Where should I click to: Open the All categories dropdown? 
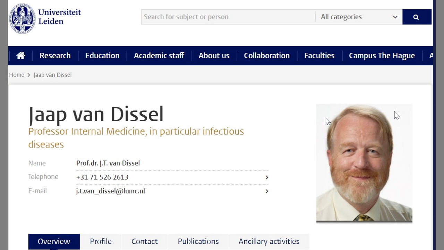[x=359, y=17]
